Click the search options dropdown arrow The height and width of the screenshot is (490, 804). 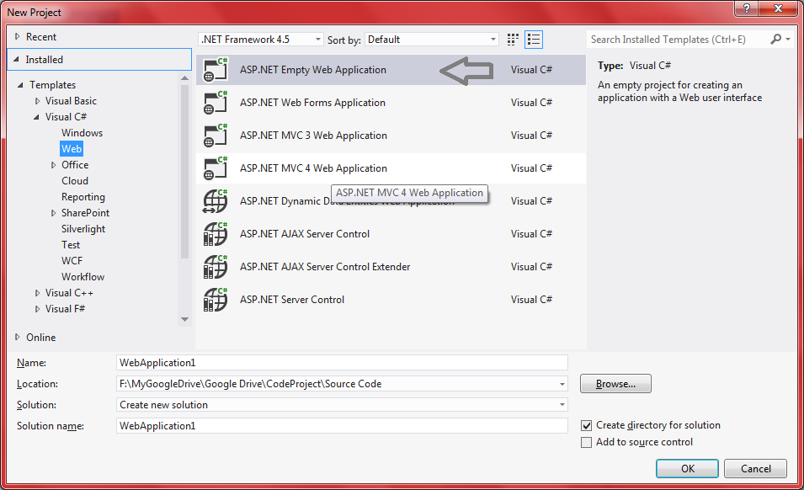click(788, 40)
